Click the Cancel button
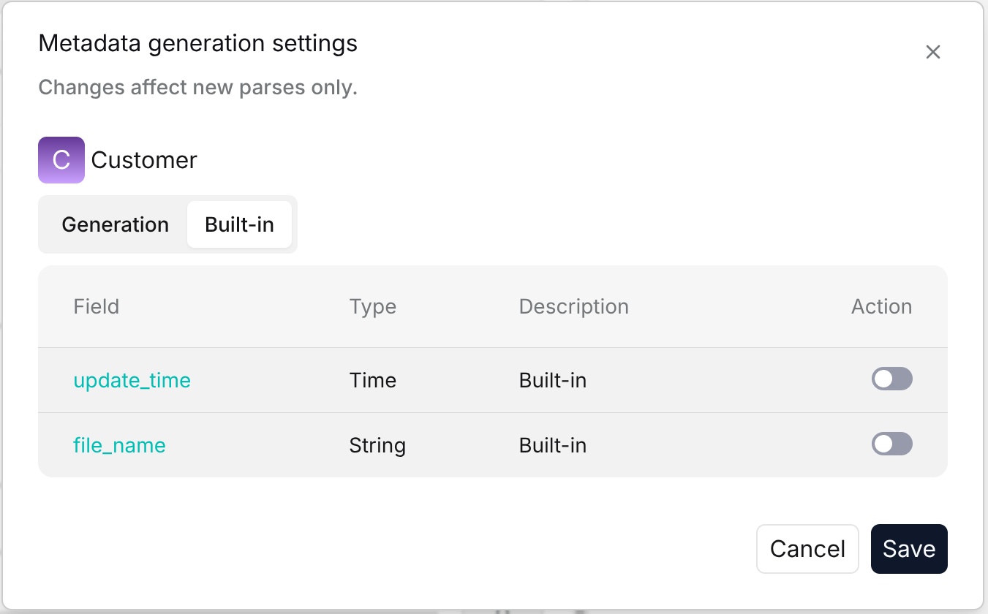 coord(807,549)
